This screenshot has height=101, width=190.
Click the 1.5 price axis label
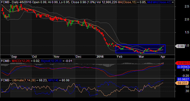[x=187, y=32]
